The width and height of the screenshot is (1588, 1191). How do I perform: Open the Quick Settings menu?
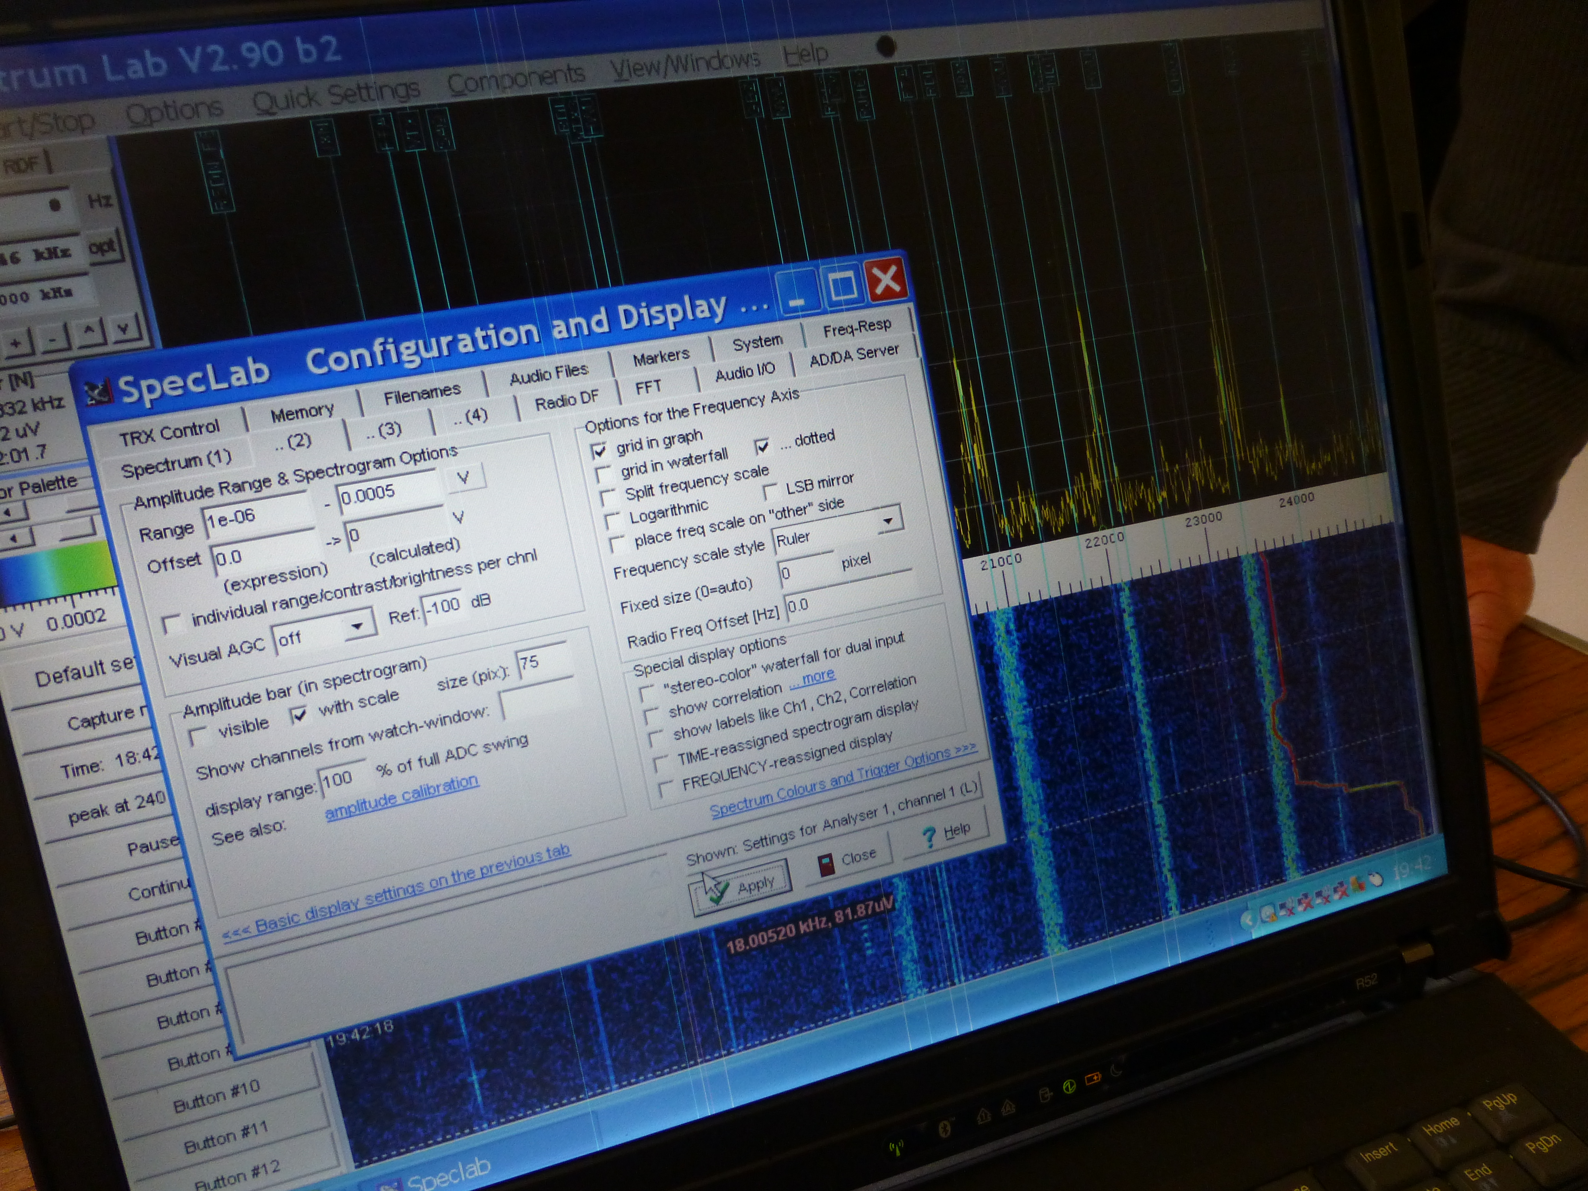coord(336,95)
